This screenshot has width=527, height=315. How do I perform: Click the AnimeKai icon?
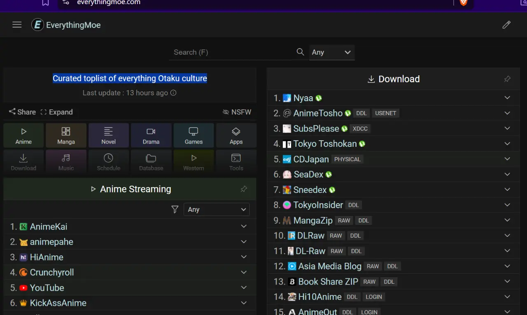click(23, 227)
